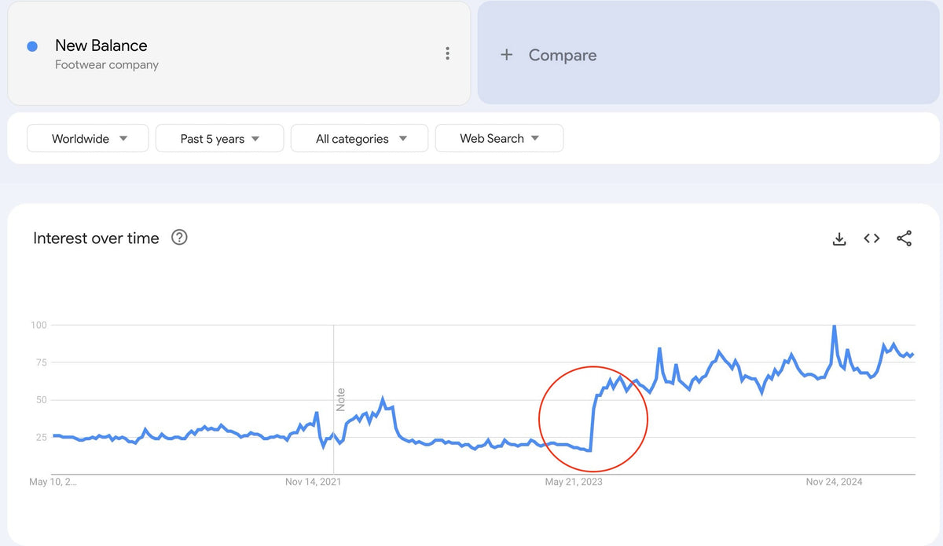943x546 pixels.
Task: Open the three-dot menu for New Balance
Action: (447, 53)
